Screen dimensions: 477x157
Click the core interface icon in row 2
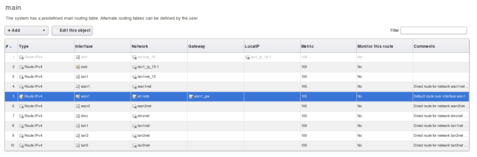pyautogui.click(x=78, y=67)
